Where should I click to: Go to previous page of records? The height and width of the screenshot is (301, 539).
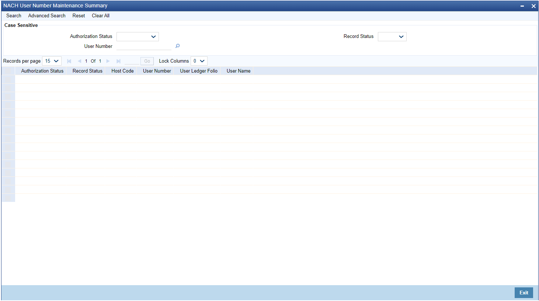79,61
